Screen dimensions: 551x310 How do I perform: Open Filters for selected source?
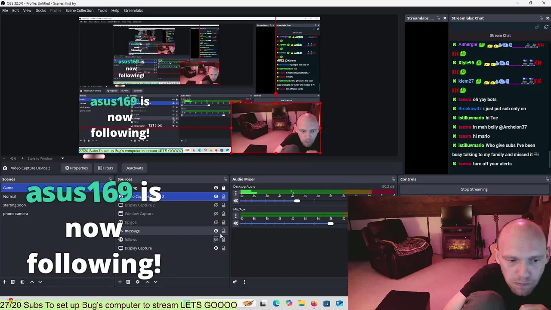click(x=105, y=168)
